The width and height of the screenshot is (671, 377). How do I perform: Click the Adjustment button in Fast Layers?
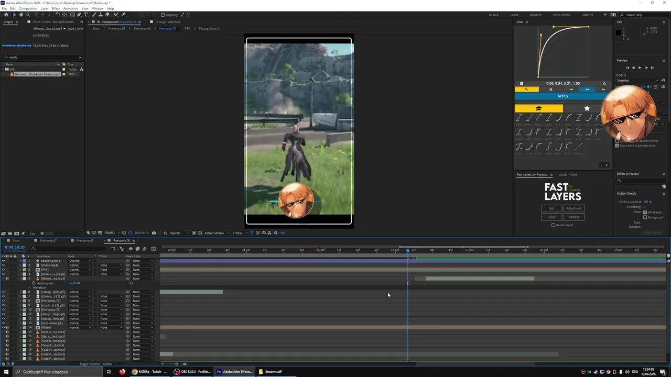point(573,208)
